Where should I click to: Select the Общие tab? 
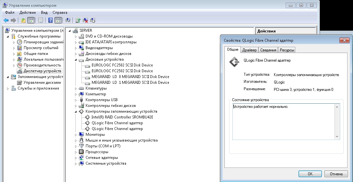232,50
